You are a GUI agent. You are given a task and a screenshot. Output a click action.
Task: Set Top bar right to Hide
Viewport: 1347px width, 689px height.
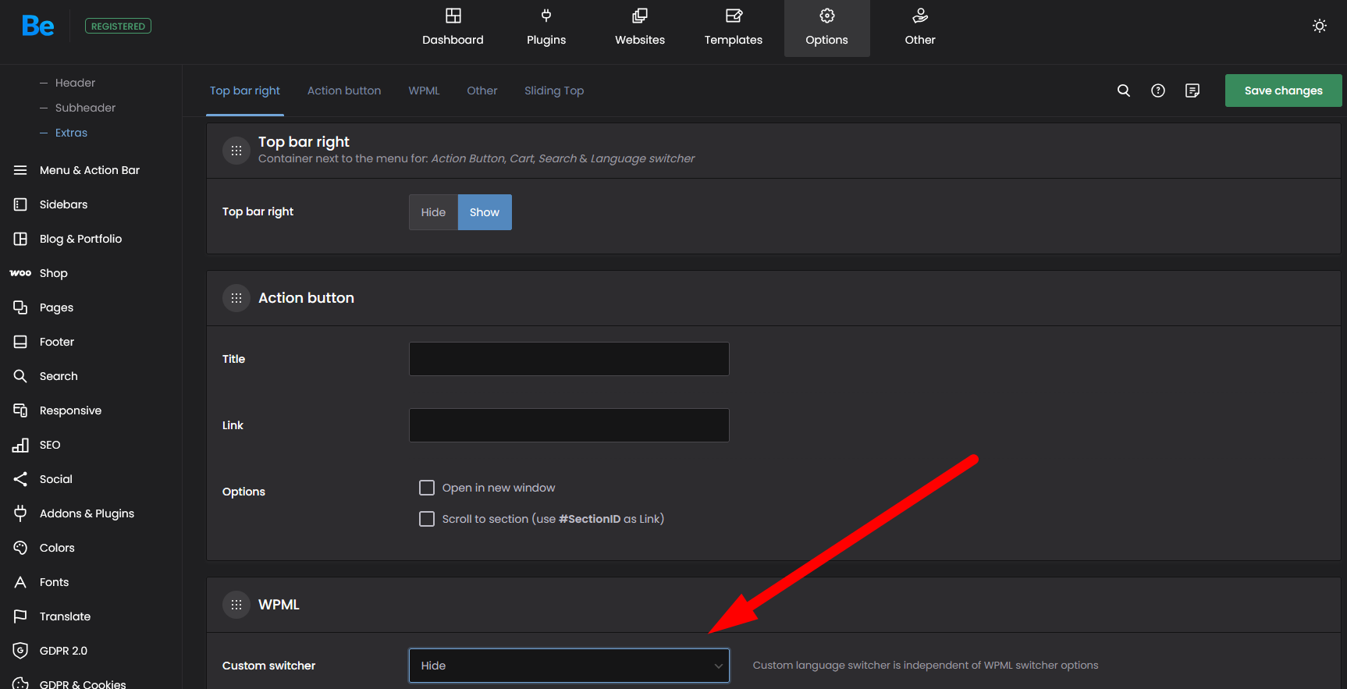tap(433, 212)
